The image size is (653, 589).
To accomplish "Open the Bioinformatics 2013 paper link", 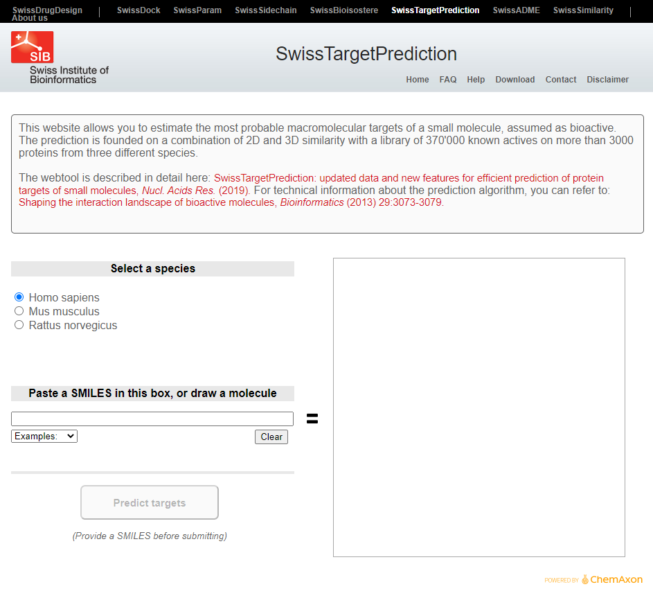I will (231, 202).
